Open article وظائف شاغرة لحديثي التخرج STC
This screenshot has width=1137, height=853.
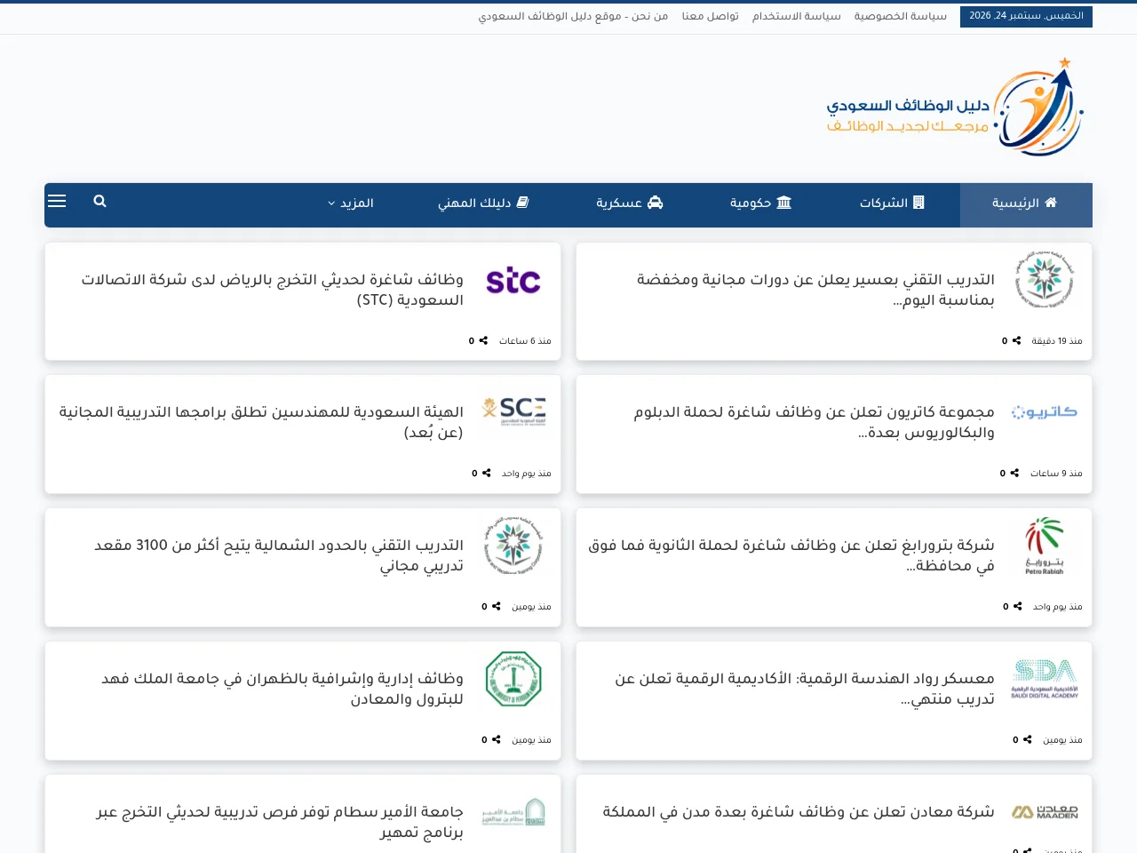[x=273, y=290]
